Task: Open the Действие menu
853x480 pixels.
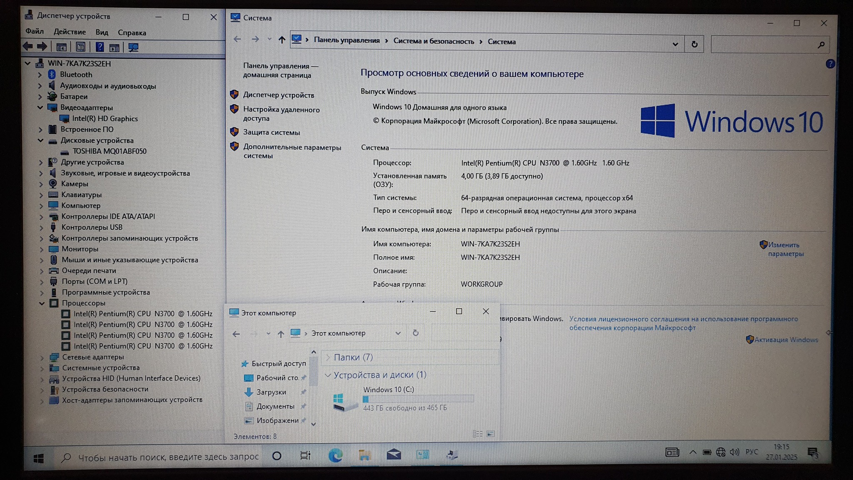Action: [x=70, y=32]
